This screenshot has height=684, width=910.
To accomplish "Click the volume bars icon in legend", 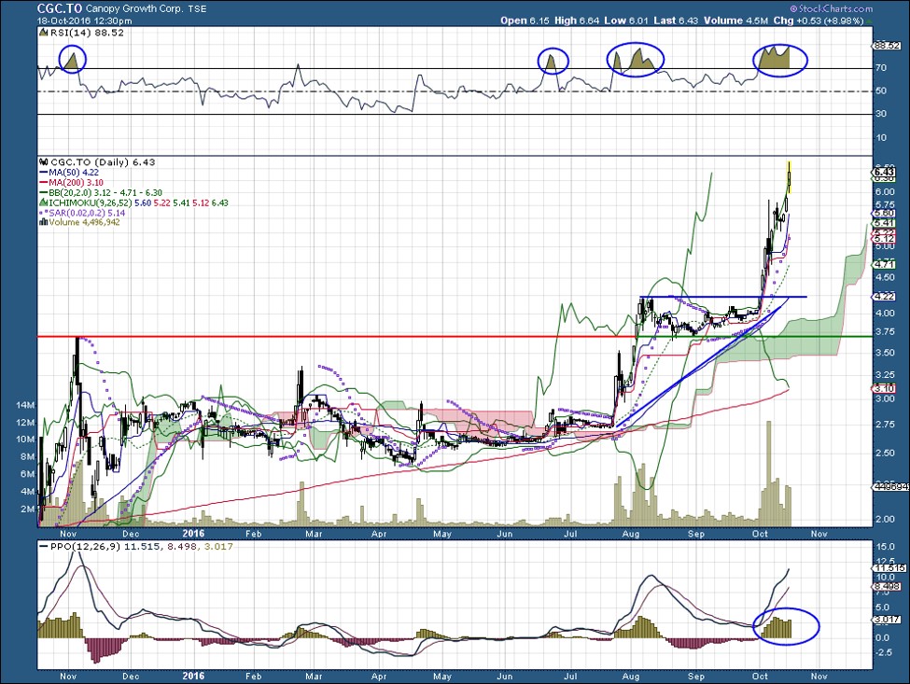I will click(44, 222).
